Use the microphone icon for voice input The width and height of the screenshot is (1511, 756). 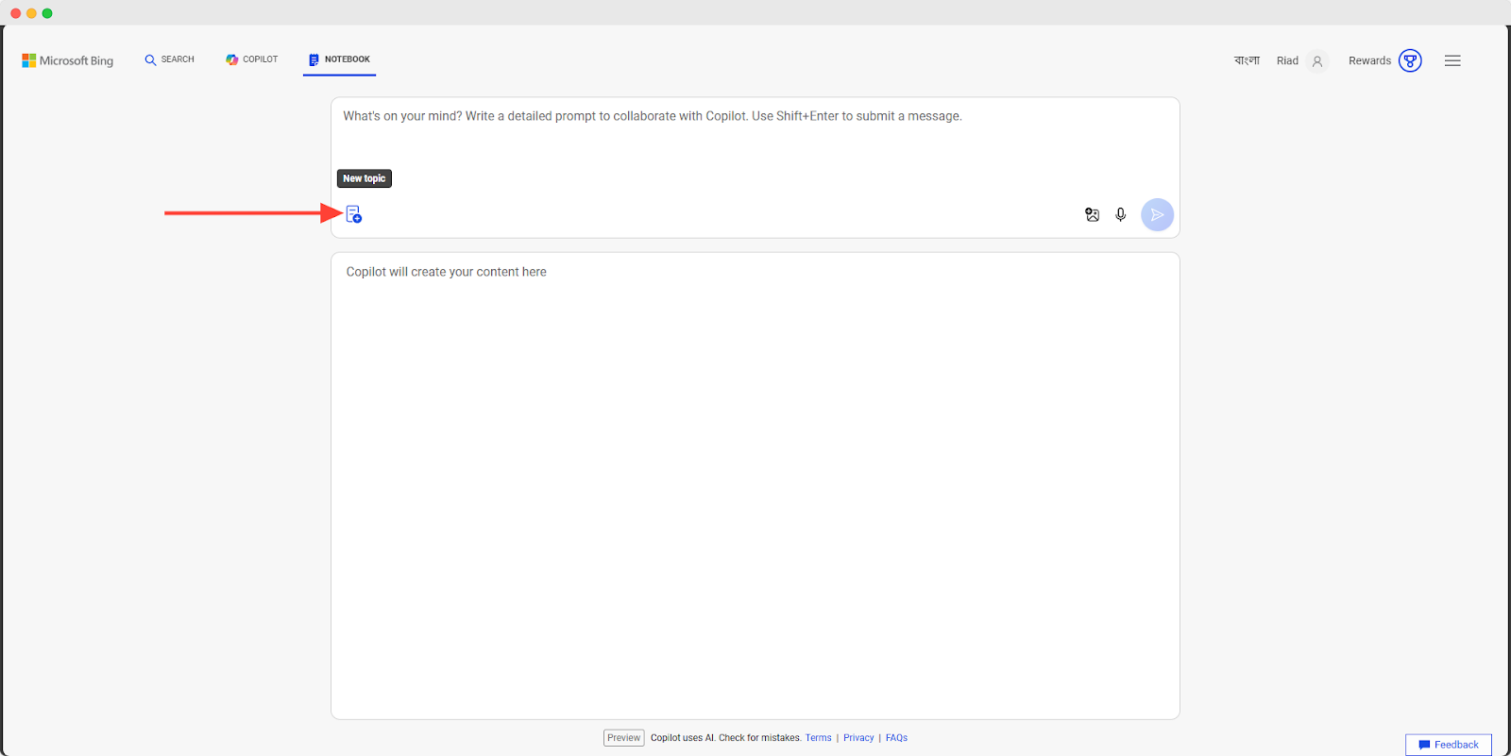coord(1121,214)
